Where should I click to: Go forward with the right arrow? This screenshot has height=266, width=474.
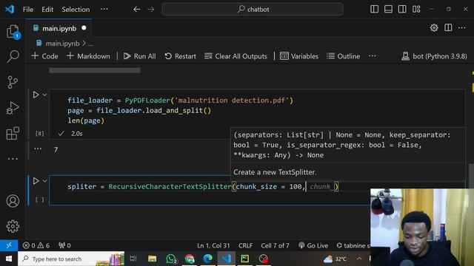[151, 10]
